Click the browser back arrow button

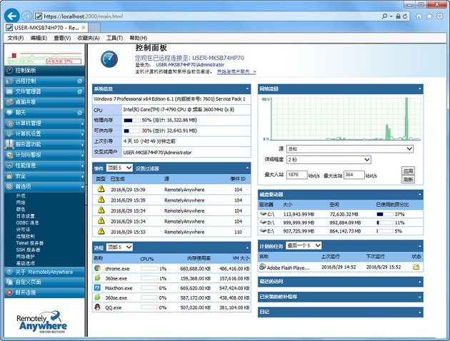[11, 15]
